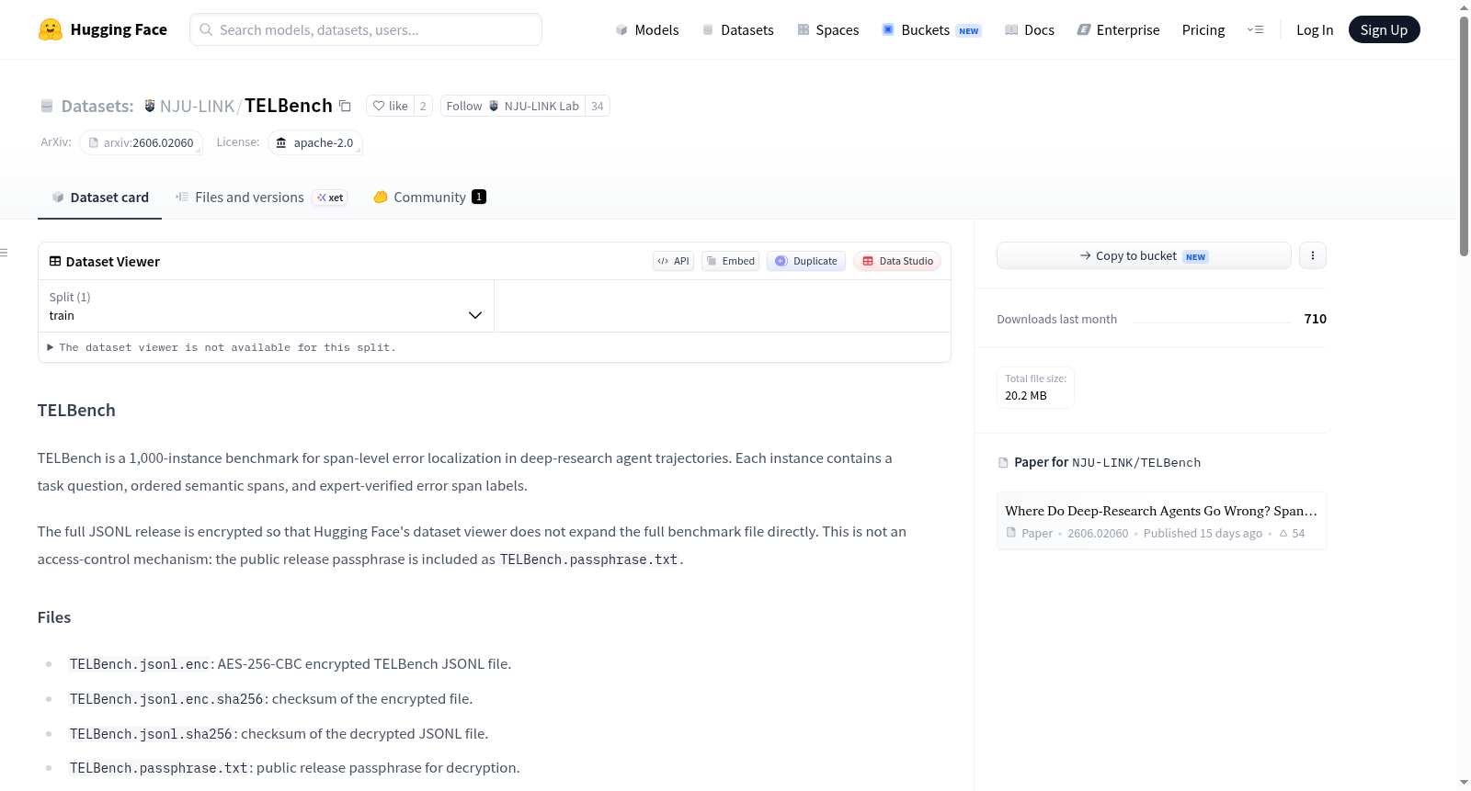
Task: Click the Files section heading
Action: [54, 617]
